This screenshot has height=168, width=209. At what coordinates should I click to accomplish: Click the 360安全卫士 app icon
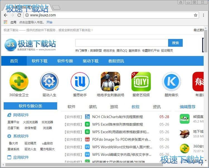[x=19, y=81]
